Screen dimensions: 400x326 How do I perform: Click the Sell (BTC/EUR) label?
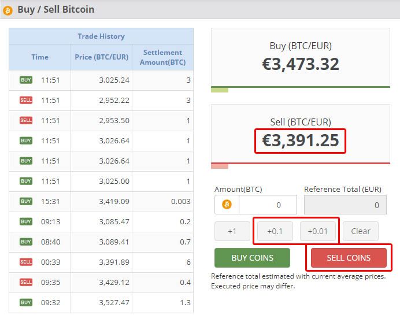(301, 122)
